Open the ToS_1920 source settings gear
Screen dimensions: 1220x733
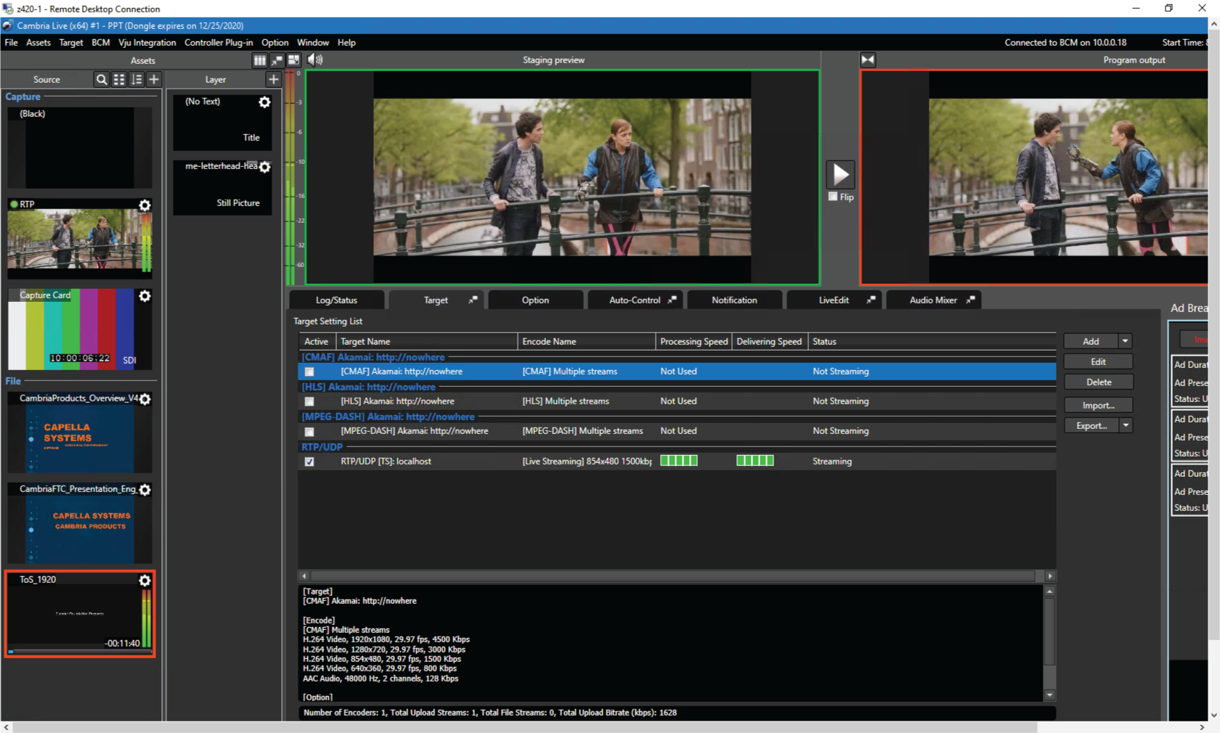click(145, 581)
